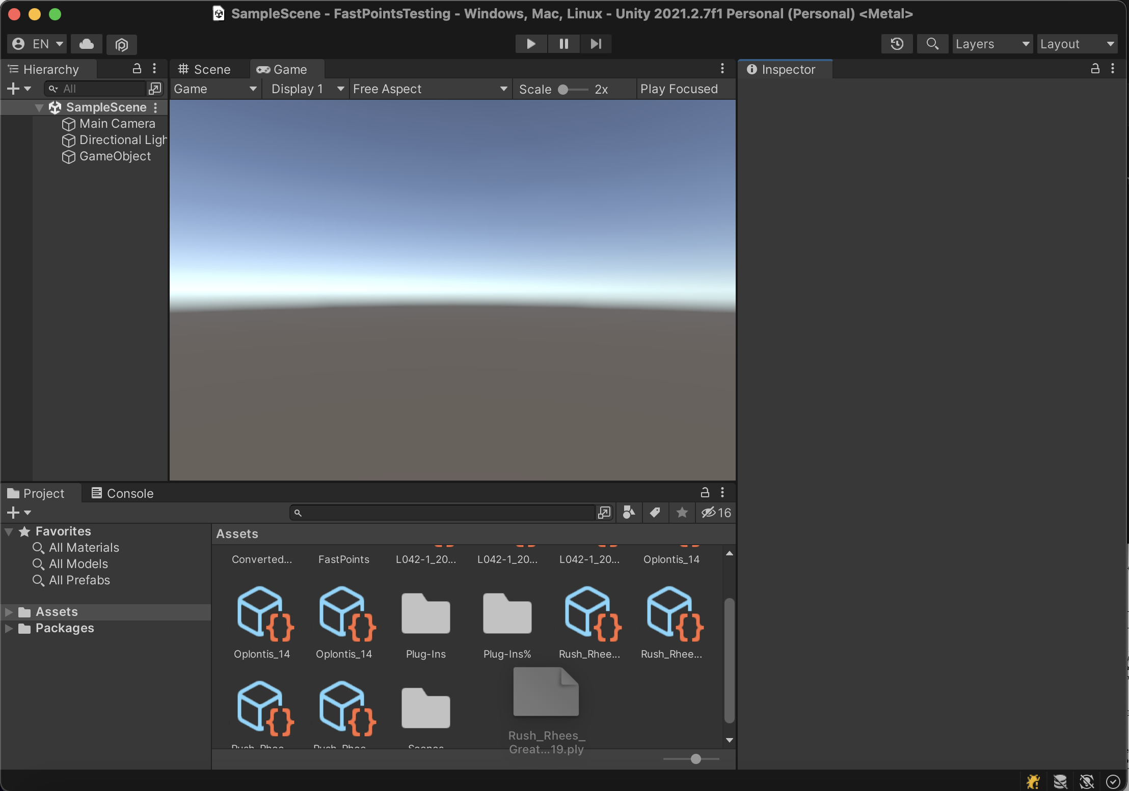Click the bug debug mode status icon
1129x791 pixels.
[1033, 781]
